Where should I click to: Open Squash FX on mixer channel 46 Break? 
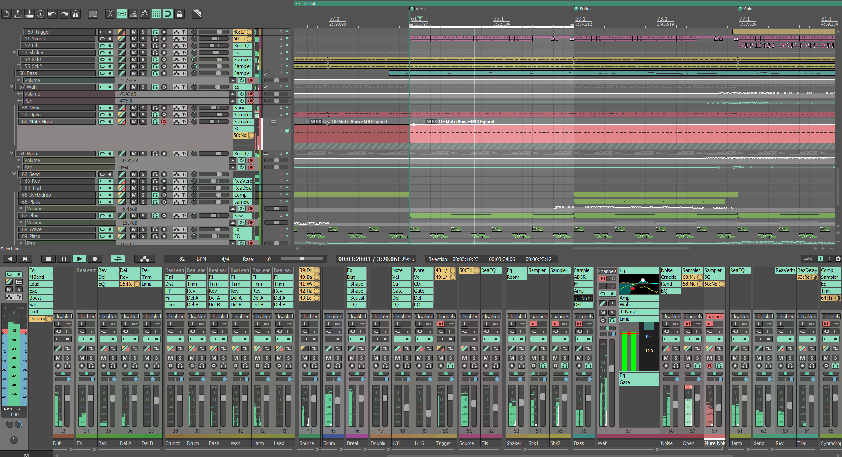click(357, 298)
